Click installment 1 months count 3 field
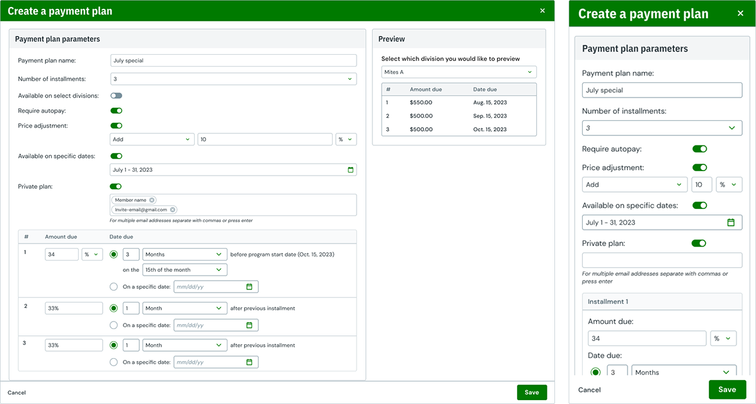 (x=131, y=254)
